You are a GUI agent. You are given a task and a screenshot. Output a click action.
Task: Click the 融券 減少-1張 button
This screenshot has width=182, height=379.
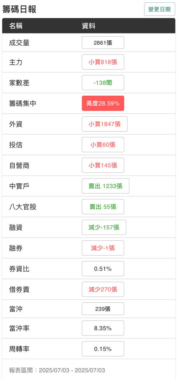[x=103, y=248]
